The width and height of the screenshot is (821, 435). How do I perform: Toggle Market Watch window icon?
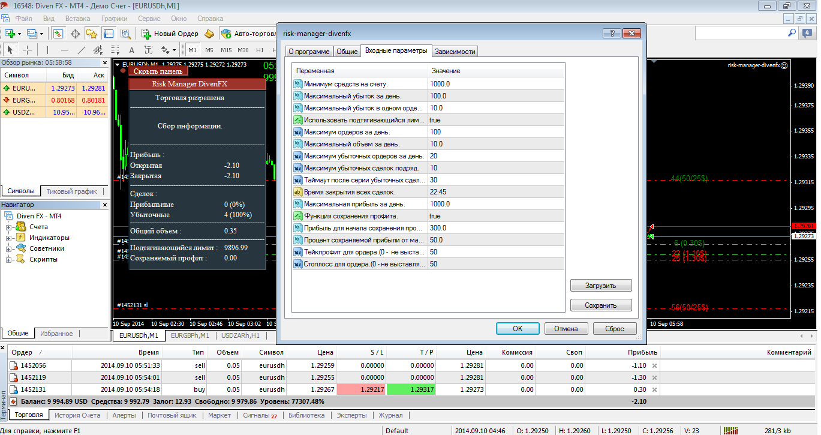58,34
